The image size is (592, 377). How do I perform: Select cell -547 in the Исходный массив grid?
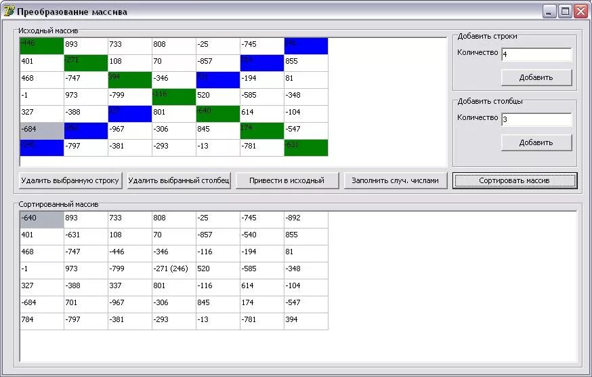(x=306, y=131)
